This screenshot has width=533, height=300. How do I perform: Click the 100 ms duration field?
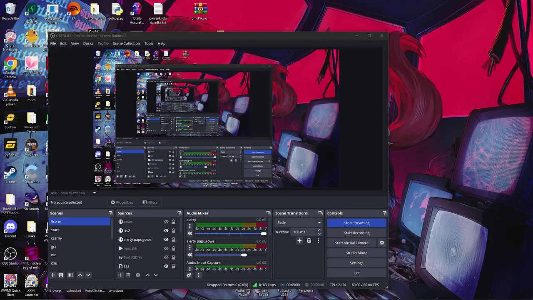click(x=303, y=232)
